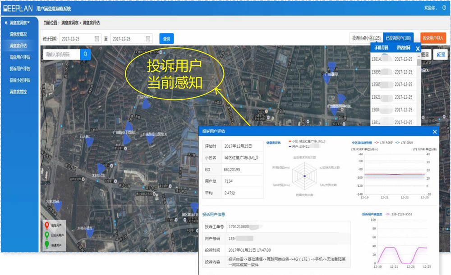
Task: Click the orange 投诉用户导入 button
Action: coord(433,39)
